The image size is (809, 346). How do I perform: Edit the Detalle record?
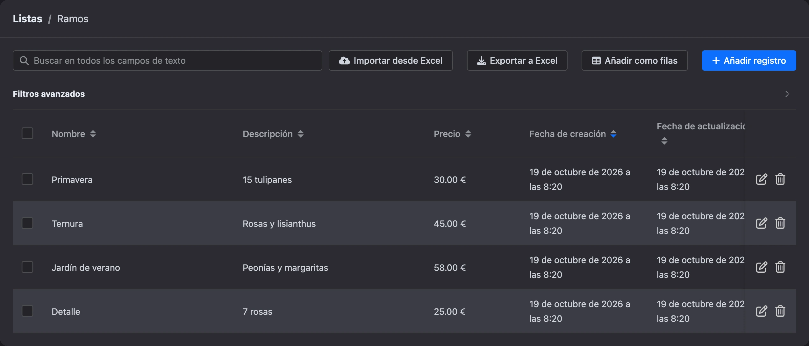point(761,311)
